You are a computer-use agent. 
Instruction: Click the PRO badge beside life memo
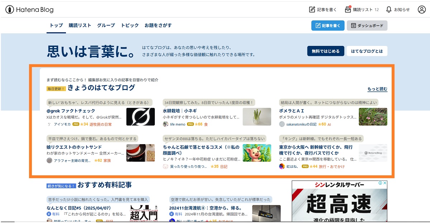[190, 124]
